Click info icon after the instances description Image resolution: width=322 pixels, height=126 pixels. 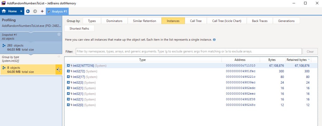(x=214, y=40)
